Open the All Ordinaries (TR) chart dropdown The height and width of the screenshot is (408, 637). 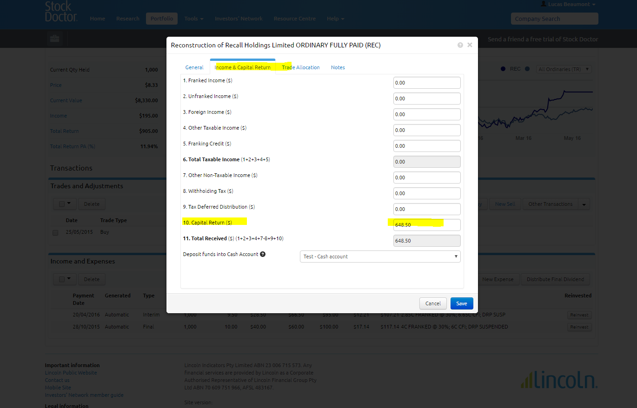click(564, 69)
